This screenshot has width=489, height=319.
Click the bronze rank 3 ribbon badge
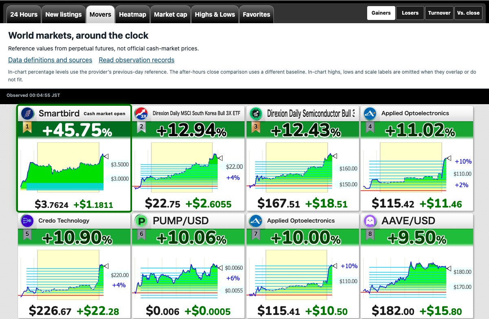[256, 128]
